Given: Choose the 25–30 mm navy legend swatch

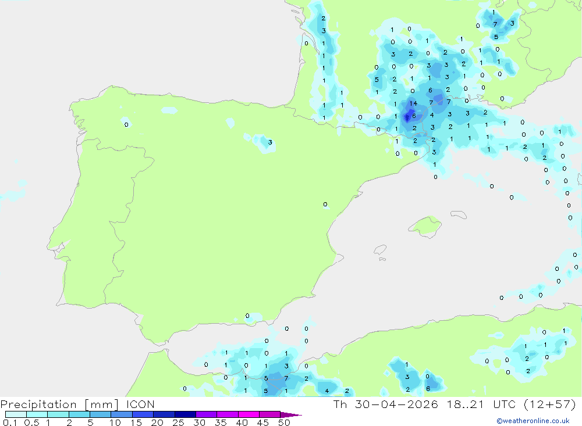Looking at the screenshot, I should (x=185, y=414).
